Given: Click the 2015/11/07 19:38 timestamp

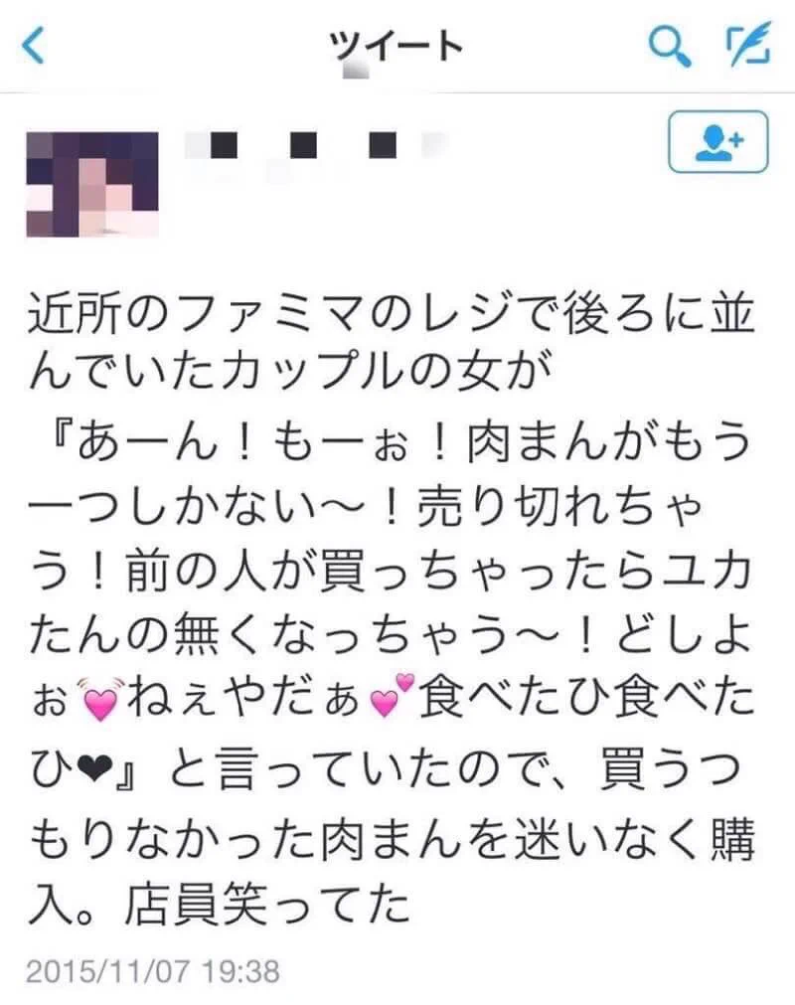Looking at the screenshot, I should pyautogui.click(x=152, y=971).
